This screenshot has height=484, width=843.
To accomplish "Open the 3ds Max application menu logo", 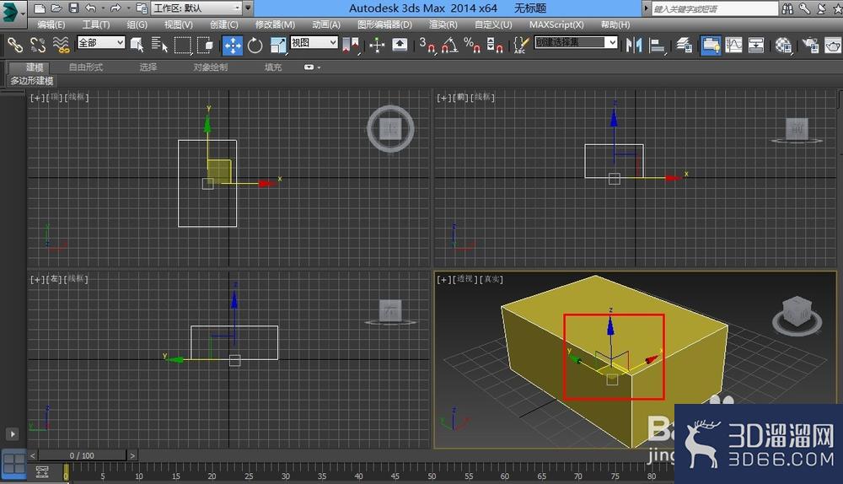I will pos(12,12).
